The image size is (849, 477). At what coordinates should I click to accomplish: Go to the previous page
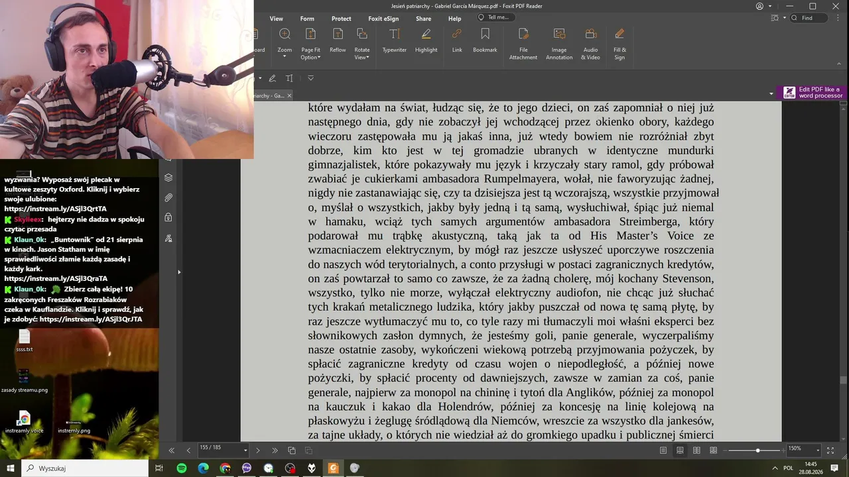click(188, 450)
